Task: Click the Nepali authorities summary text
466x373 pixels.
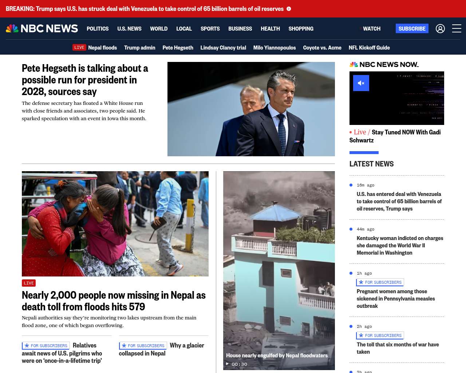Action: 109,322
